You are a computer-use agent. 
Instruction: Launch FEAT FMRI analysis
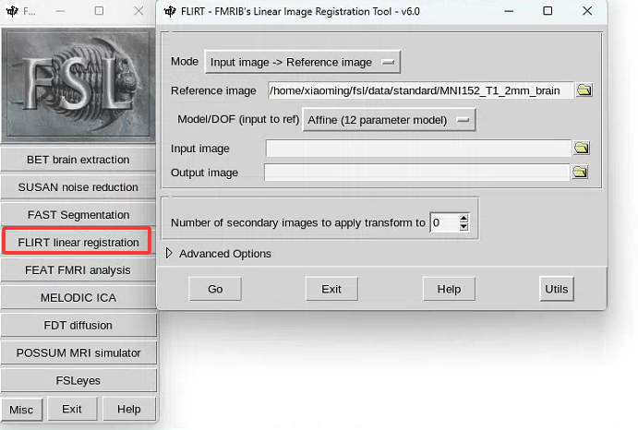click(x=78, y=270)
